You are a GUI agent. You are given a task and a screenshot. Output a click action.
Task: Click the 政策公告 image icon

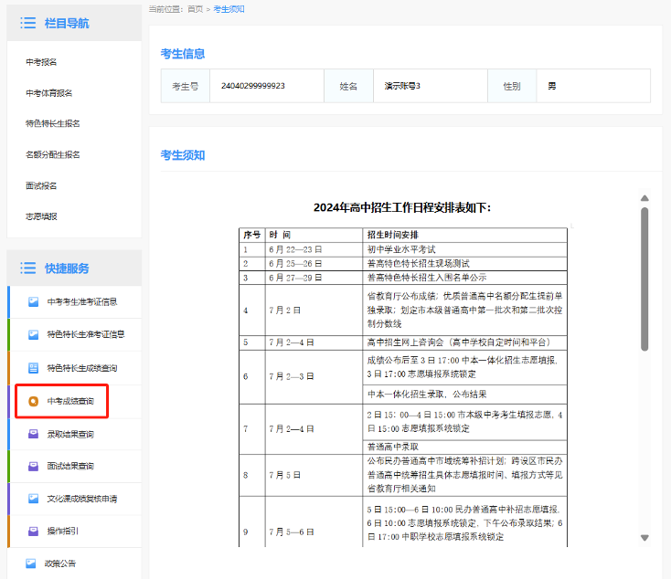coord(31,563)
